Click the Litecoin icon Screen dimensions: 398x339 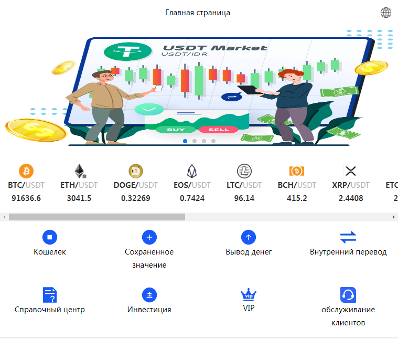pyautogui.click(x=244, y=171)
